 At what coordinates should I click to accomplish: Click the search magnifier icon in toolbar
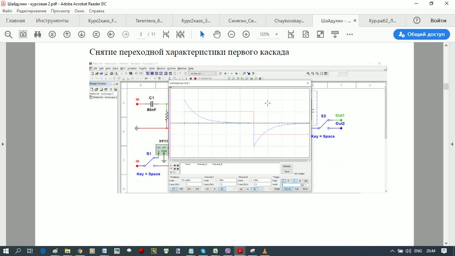pos(8,34)
